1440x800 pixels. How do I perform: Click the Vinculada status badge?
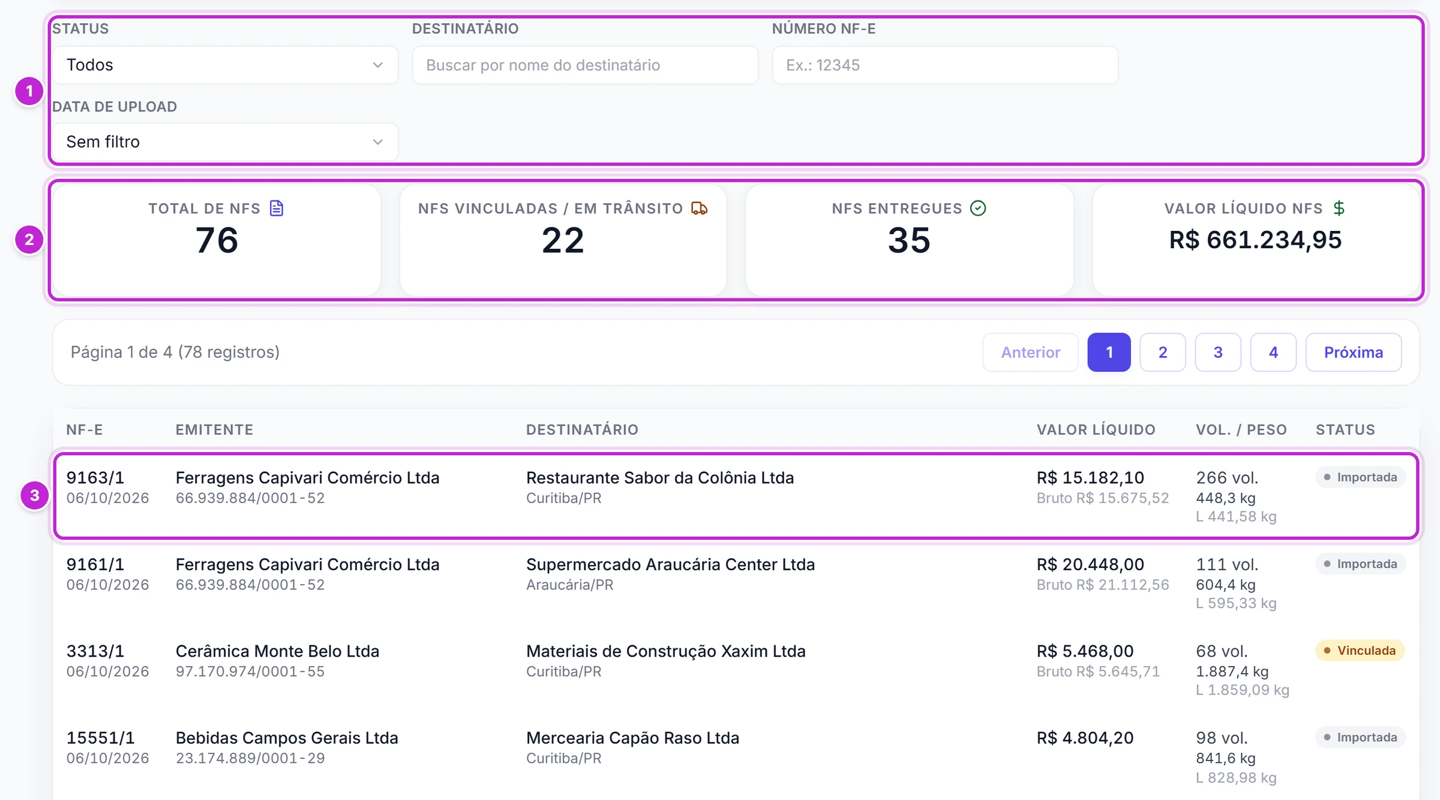point(1360,650)
